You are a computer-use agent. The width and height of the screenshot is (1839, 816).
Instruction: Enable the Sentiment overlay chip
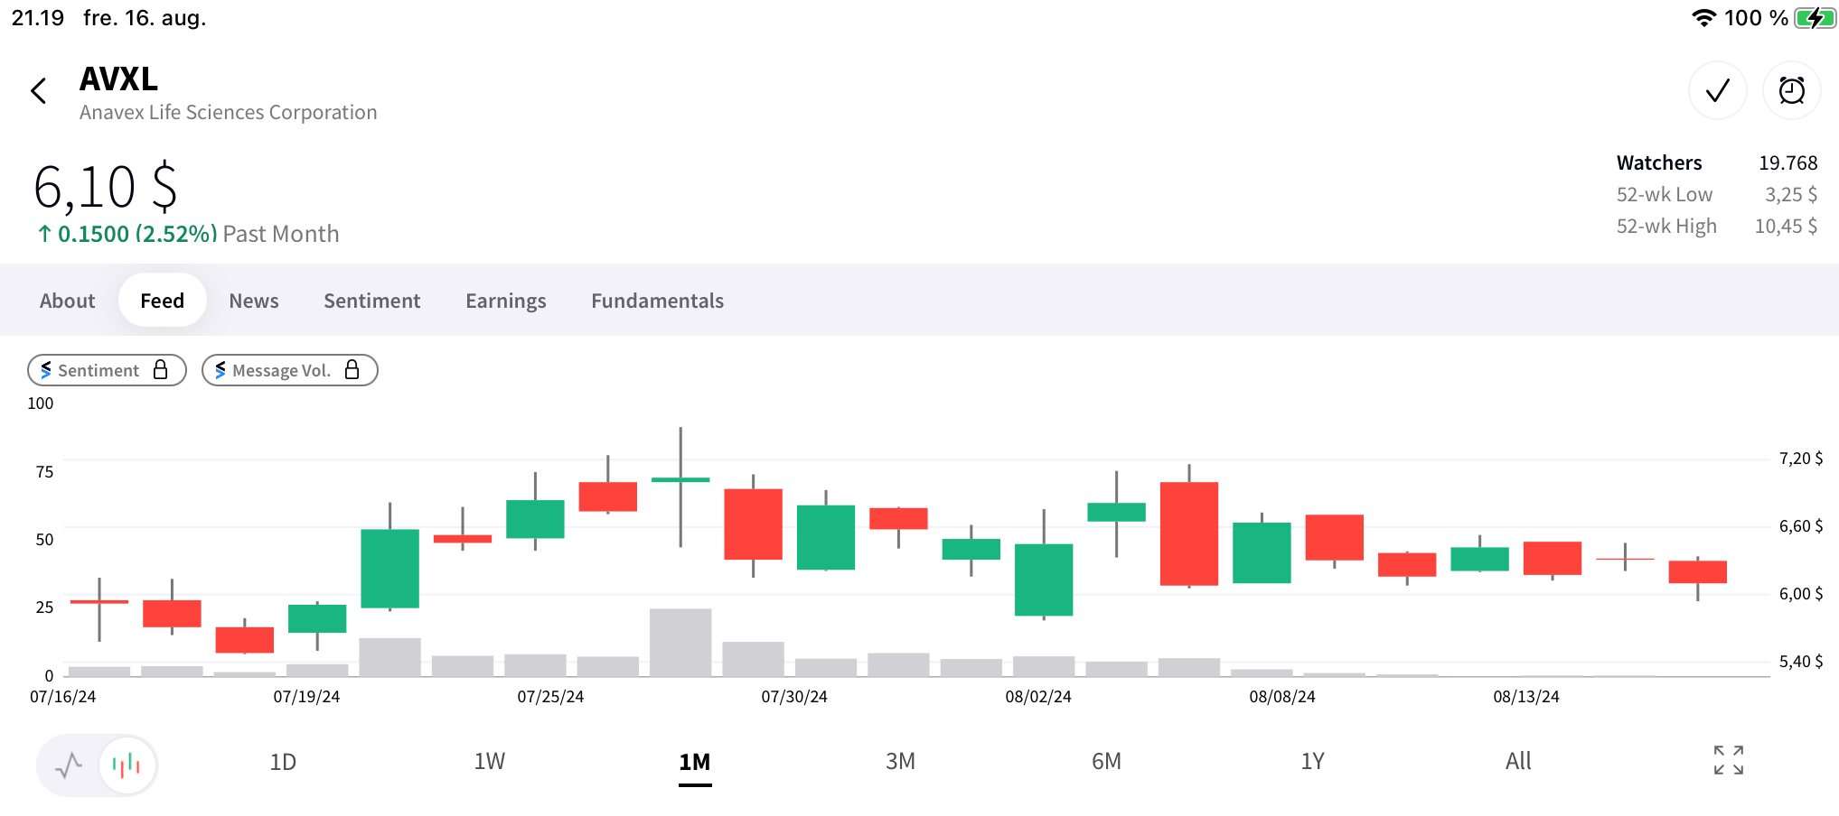[107, 370]
